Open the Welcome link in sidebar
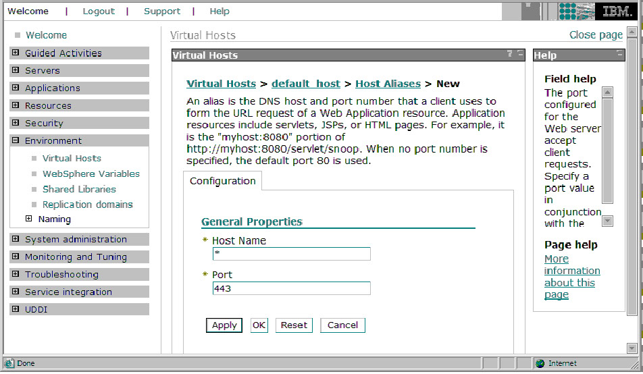This screenshot has height=374, width=643. click(x=46, y=35)
